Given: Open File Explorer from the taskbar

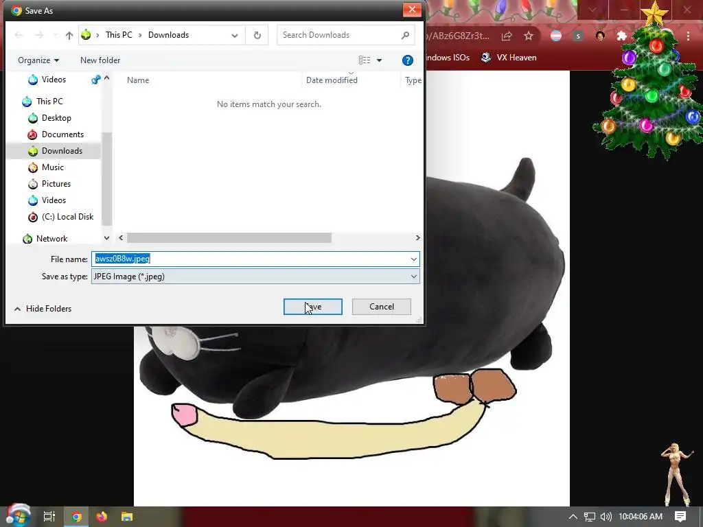Looking at the screenshot, I should click(x=127, y=517).
